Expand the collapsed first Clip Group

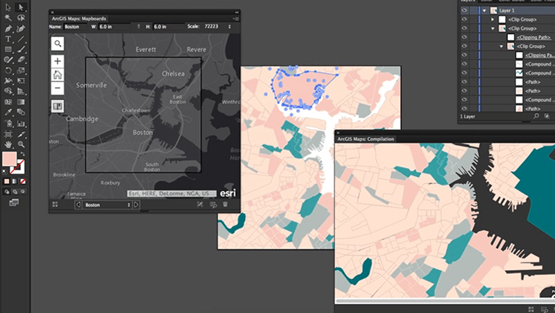[493, 19]
